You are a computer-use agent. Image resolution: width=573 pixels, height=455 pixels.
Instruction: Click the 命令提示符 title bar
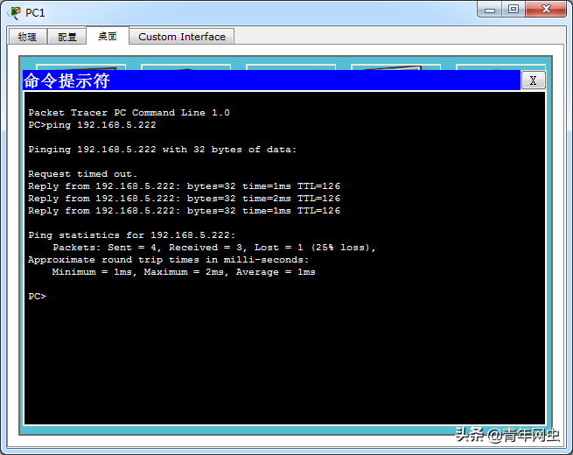(x=271, y=80)
